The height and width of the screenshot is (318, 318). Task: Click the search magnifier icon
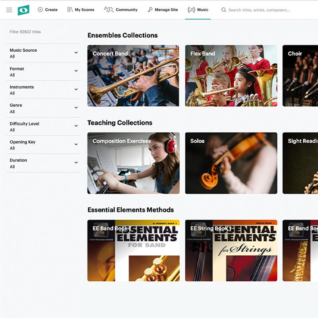tap(224, 10)
